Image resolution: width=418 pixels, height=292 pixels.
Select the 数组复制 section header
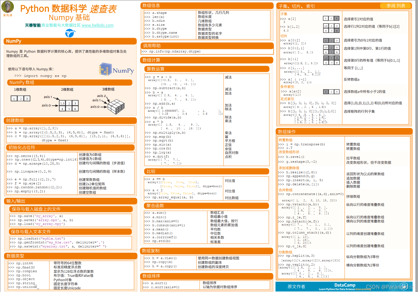pos(207,251)
